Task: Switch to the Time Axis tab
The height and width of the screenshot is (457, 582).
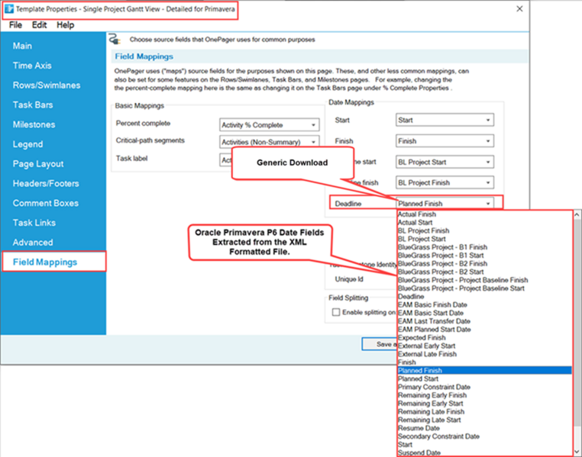Action: point(32,66)
